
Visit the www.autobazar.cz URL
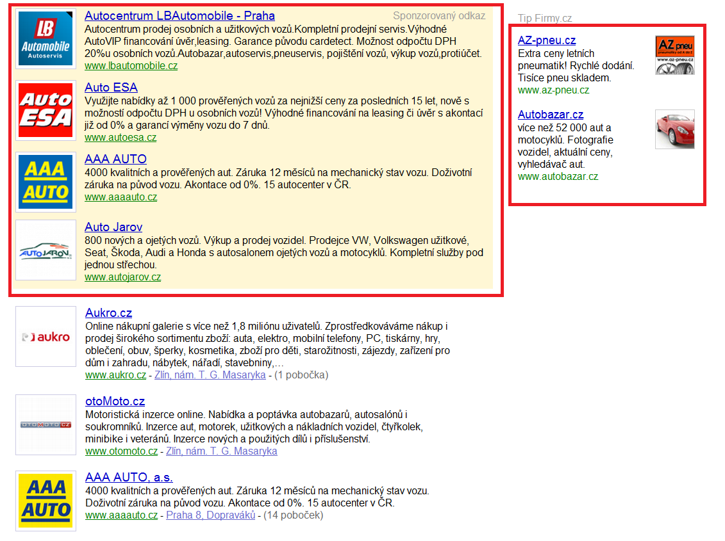pos(558,177)
